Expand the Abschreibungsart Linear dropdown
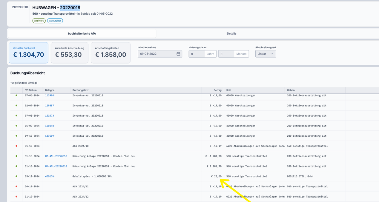The height and width of the screenshot is (202, 379). (x=266, y=54)
